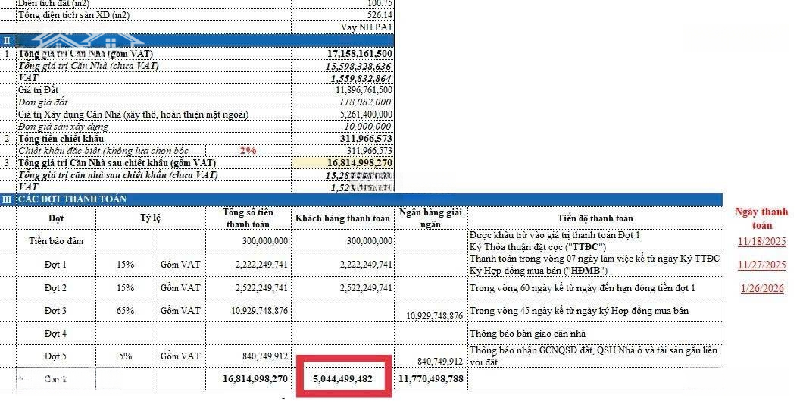Select the 65% ratio cell
803x417 pixels.
(125, 311)
